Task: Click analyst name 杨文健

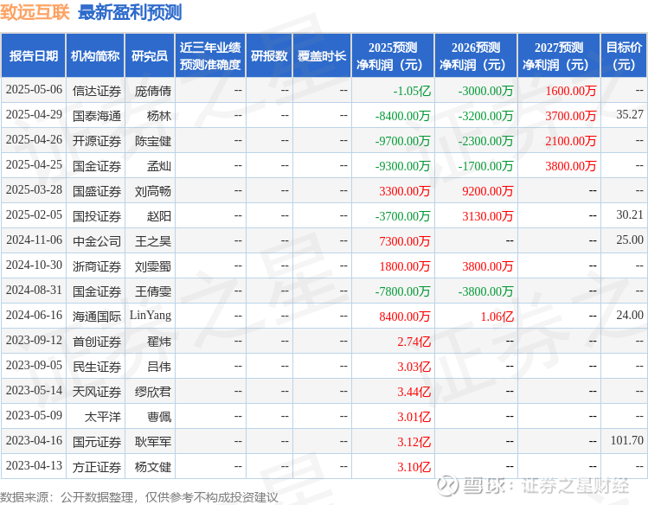Action: click(x=152, y=468)
